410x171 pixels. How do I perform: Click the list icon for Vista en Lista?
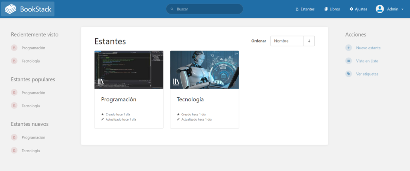[349, 61]
